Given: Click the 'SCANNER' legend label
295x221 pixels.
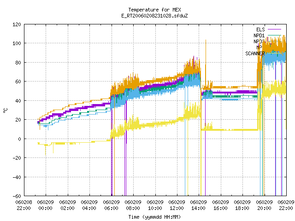Looking at the screenshot, I should (x=255, y=53).
